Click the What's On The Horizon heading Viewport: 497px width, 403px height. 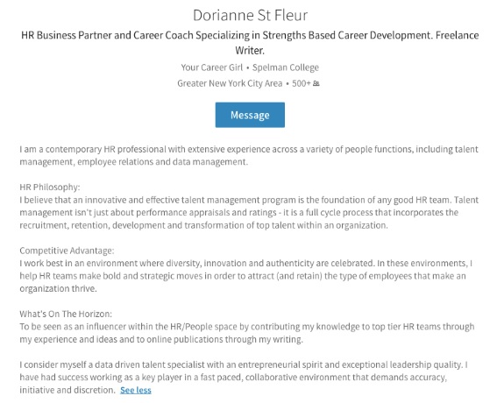[x=66, y=314]
